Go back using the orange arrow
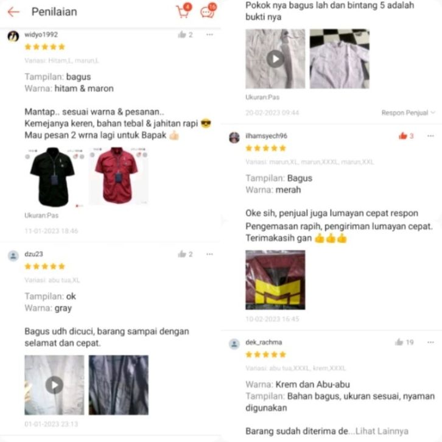Screen dimensions: 442x442 tap(13, 12)
